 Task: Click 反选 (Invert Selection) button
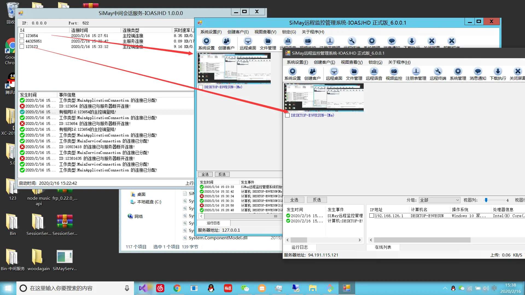pos(221,174)
